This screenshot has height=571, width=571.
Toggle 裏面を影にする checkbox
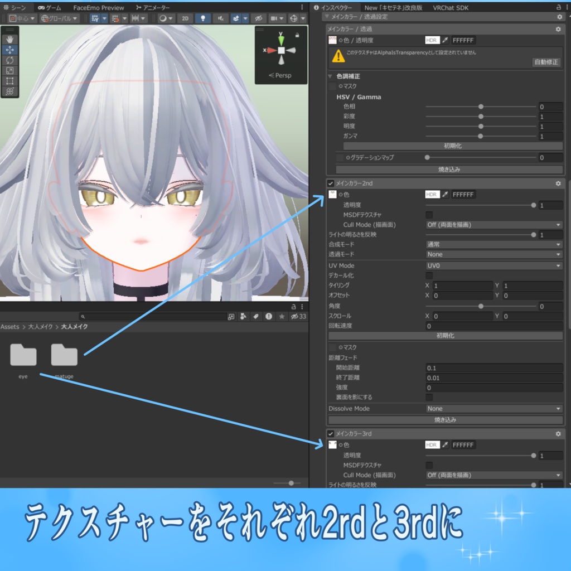click(x=429, y=397)
